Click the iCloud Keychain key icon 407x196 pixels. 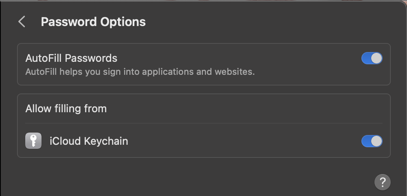[33, 141]
